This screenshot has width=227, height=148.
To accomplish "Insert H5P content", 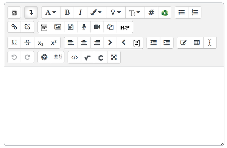I will (125, 27).
